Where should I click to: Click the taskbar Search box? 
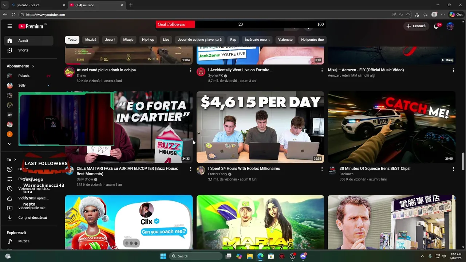click(196, 256)
